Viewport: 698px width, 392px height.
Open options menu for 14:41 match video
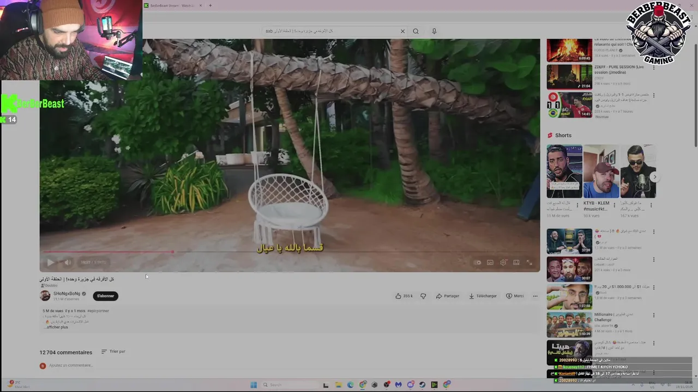pos(654,95)
